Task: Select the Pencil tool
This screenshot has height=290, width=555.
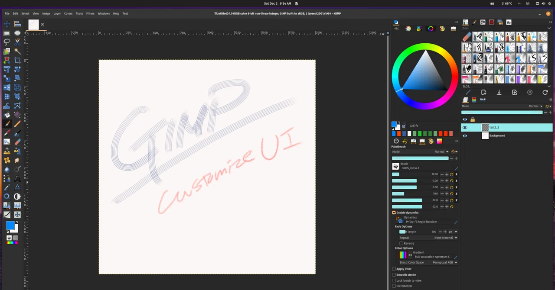Action: coord(17,124)
